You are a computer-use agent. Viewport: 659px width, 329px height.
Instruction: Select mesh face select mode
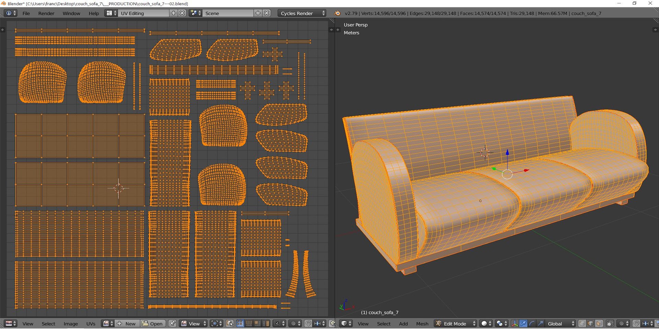click(x=599, y=324)
